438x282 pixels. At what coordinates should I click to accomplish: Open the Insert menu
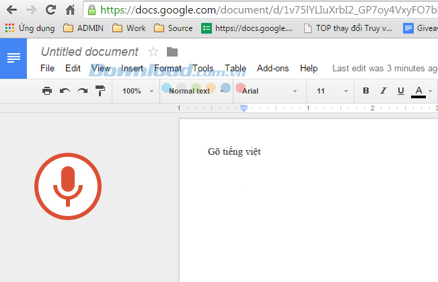click(x=132, y=68)
